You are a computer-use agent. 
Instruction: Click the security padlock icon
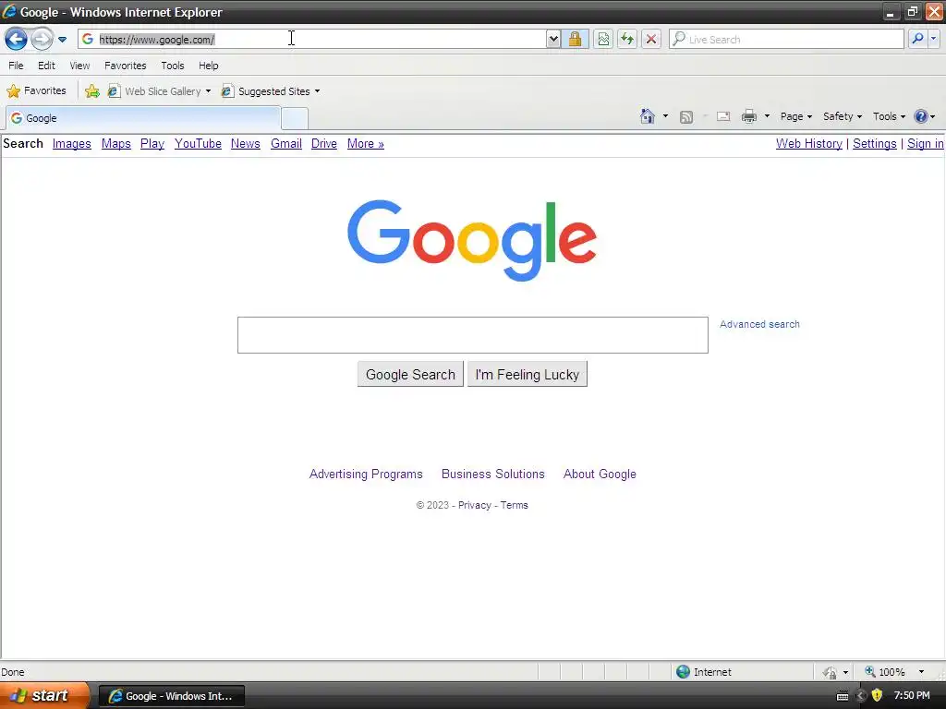point(575,39)
